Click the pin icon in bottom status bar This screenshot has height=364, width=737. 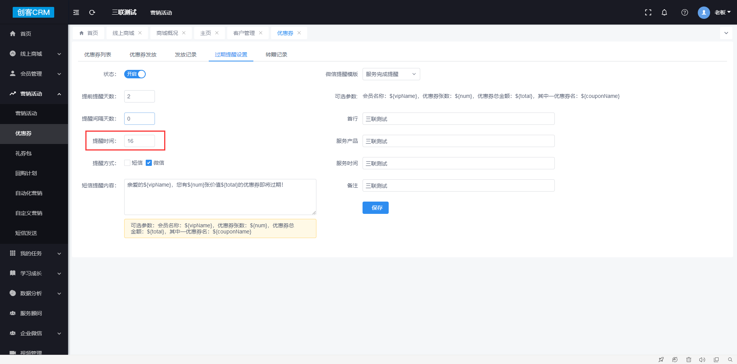pyautogui.click(x=661, y=360)
